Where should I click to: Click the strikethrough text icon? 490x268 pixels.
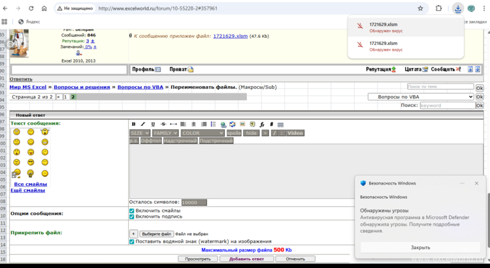(x=163, y=124)
